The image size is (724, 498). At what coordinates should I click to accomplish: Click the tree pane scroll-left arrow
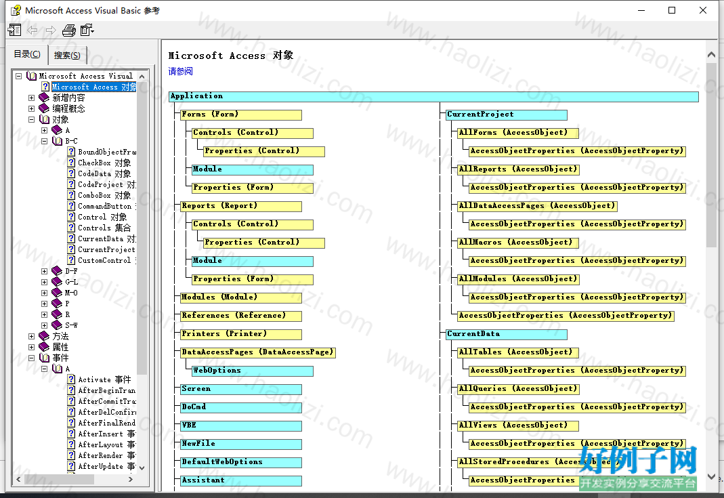[18, 480]
